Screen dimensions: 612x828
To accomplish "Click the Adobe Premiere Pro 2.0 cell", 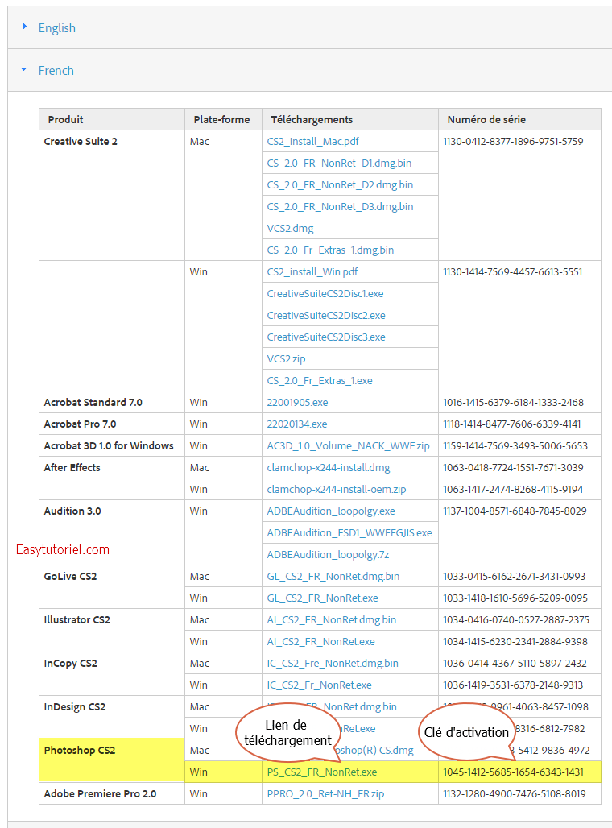I will coord(111,793).
